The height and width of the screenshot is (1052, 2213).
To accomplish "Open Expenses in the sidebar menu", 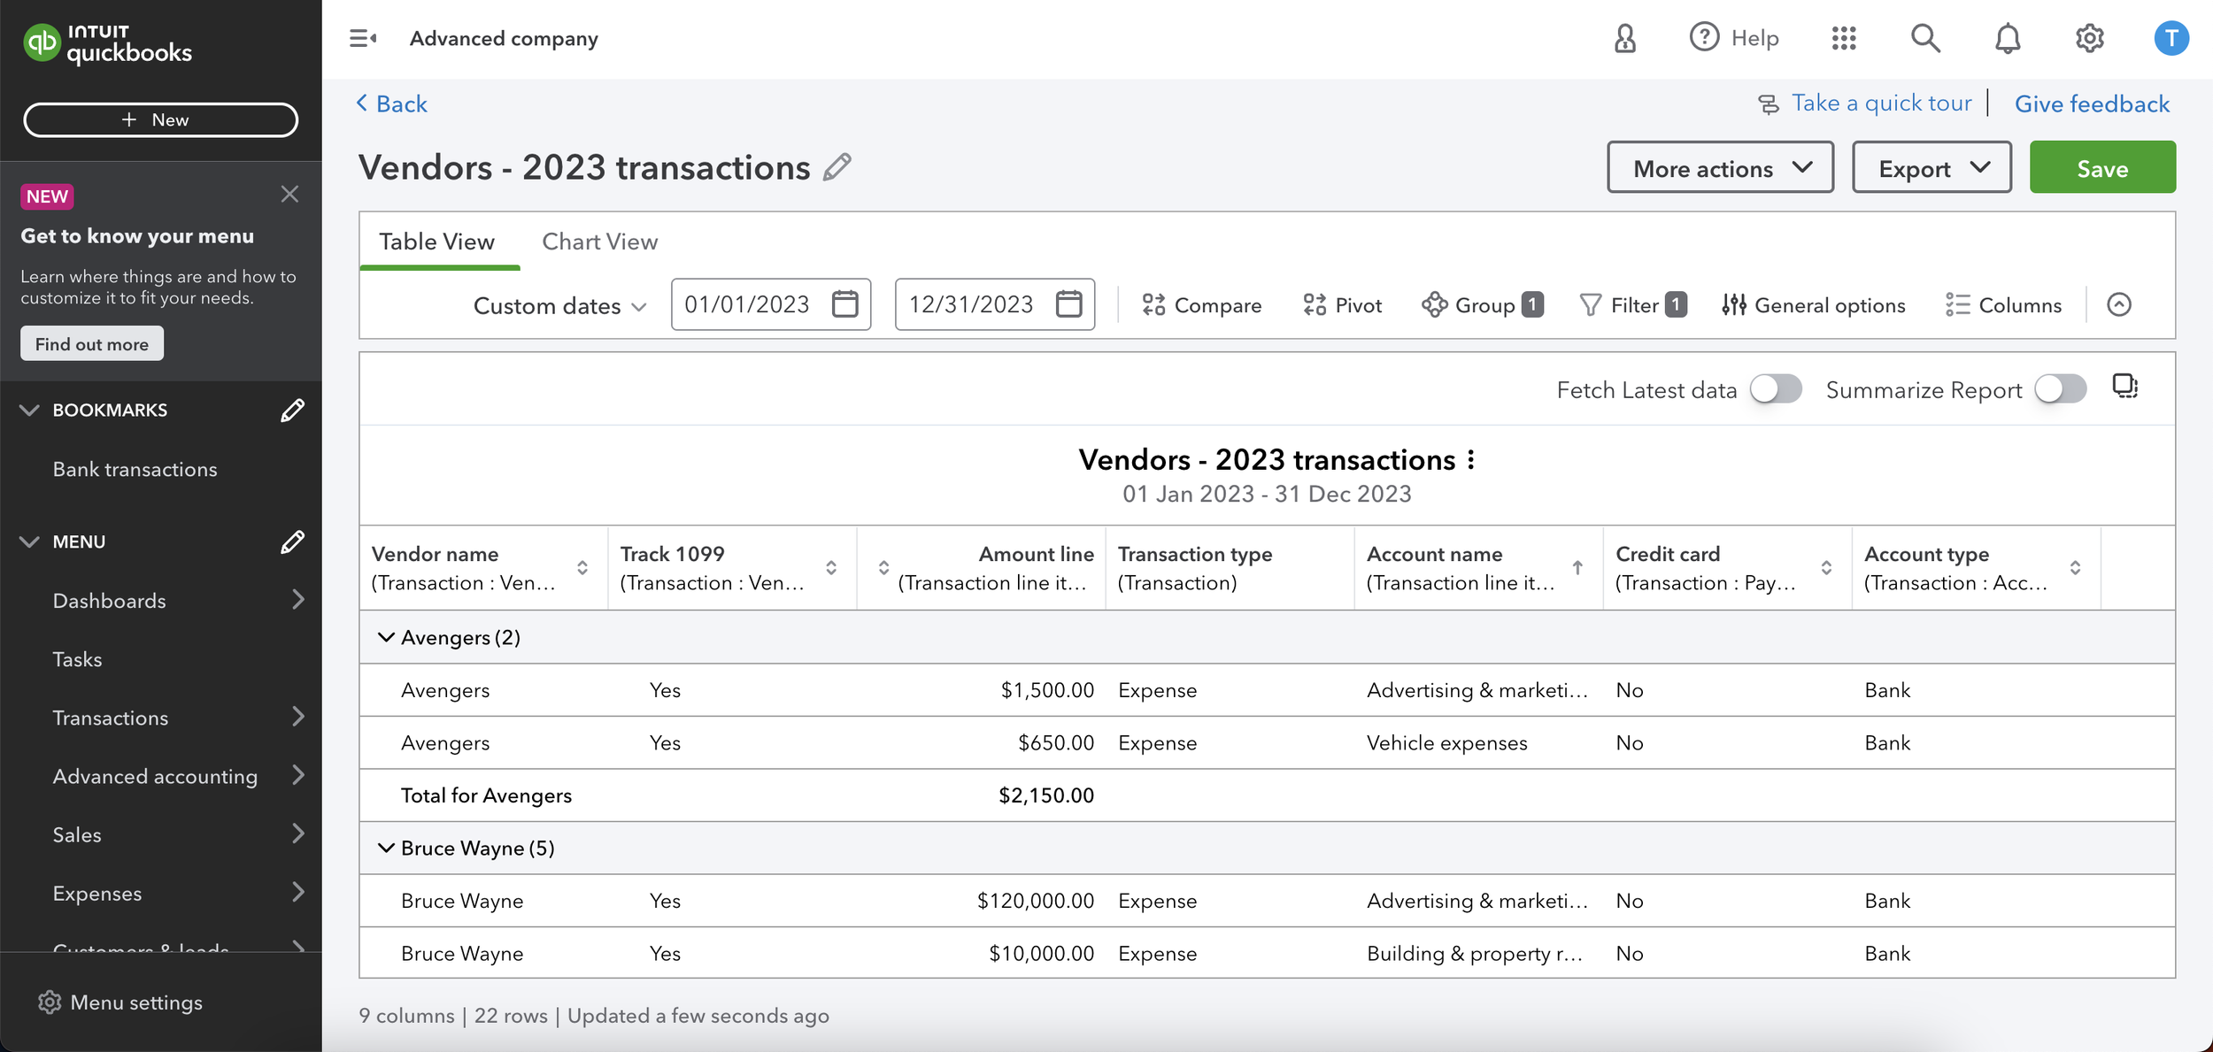I will [x=97, y=894].
